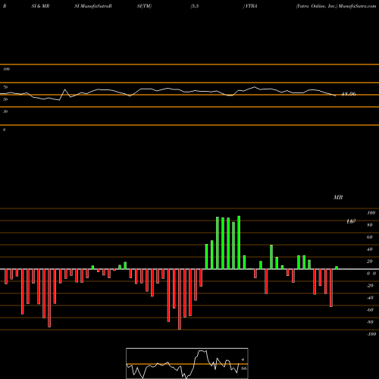
Task: Click the last small green MR bar
Action: [337, 268]
